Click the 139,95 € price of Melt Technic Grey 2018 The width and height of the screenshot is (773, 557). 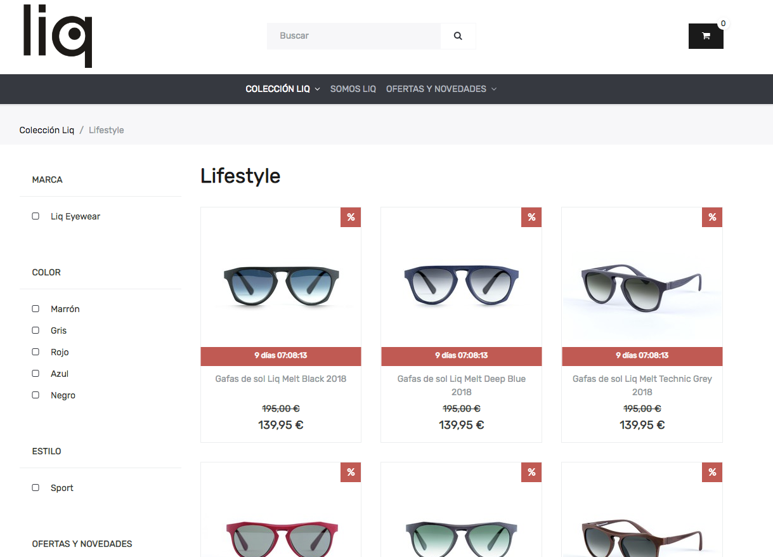[642, 425]
